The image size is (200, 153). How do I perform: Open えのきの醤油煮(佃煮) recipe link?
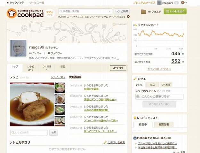97,110
